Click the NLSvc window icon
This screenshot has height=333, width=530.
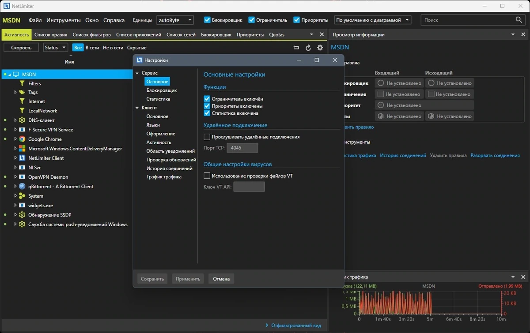click(22, 168)
